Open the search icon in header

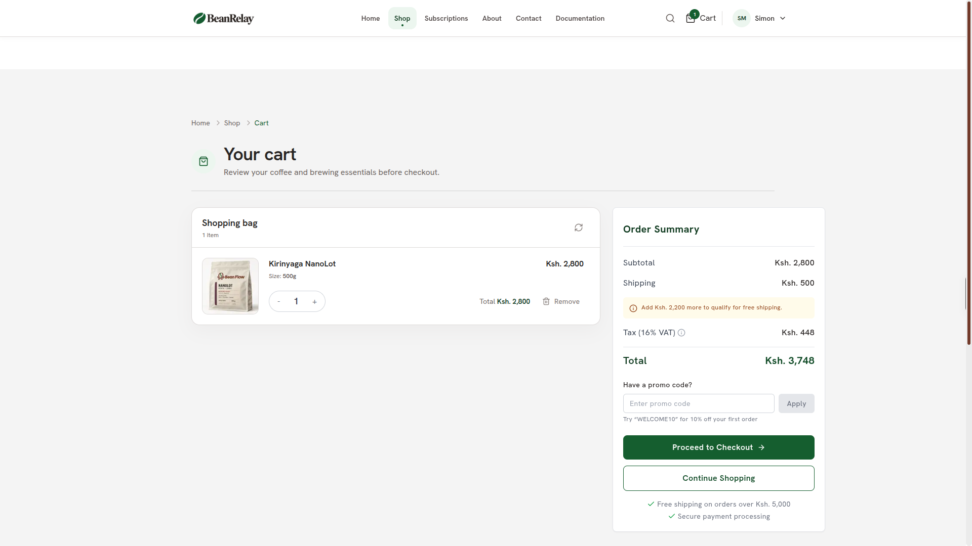click(670, 18)
